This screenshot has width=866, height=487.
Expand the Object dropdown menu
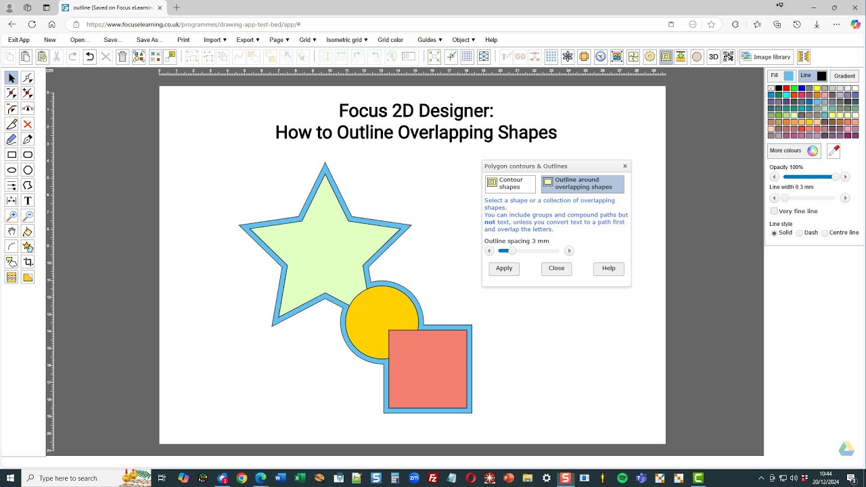point(463,40)
